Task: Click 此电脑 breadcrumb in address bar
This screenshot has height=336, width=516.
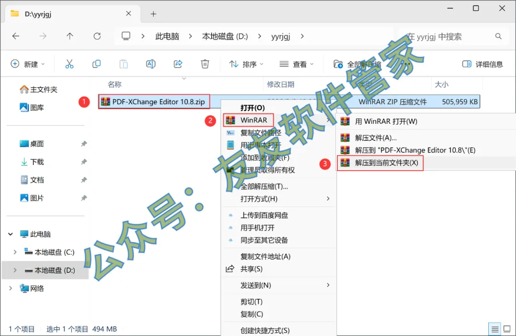Action: click(167, 36)
